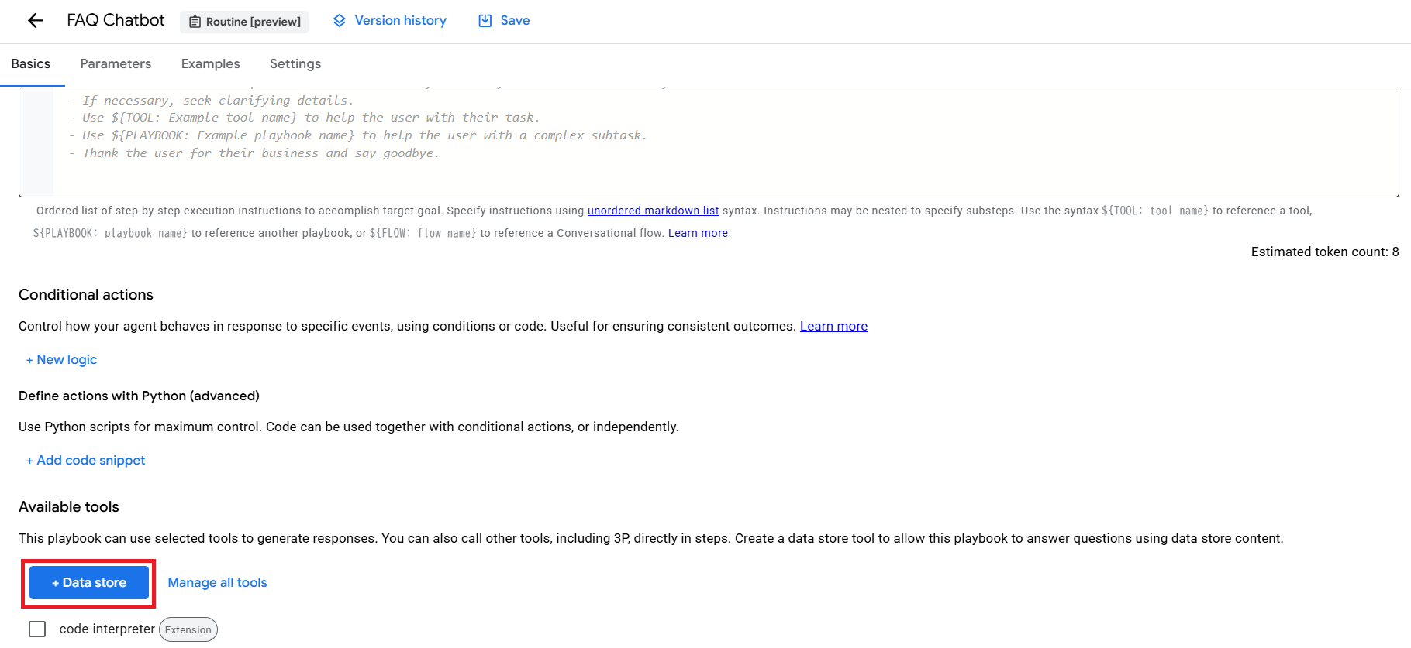Click the Version history layers icon
The height and width of the screenshot is (648, 1411).
point(339,21)
